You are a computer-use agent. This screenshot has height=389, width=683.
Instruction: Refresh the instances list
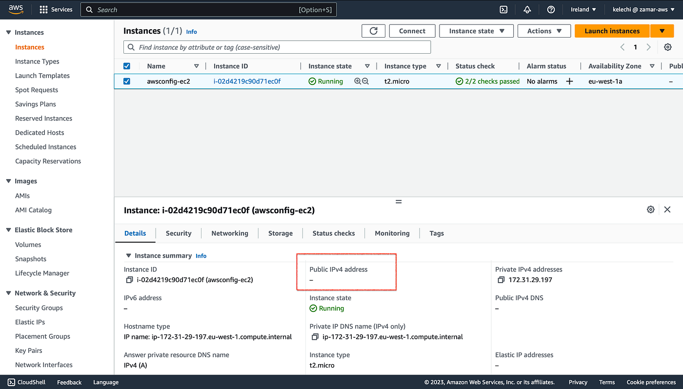pyautogui.click(x=374, y=31)
